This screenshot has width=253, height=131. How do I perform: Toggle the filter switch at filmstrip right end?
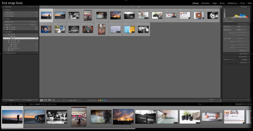click(251, 104)
